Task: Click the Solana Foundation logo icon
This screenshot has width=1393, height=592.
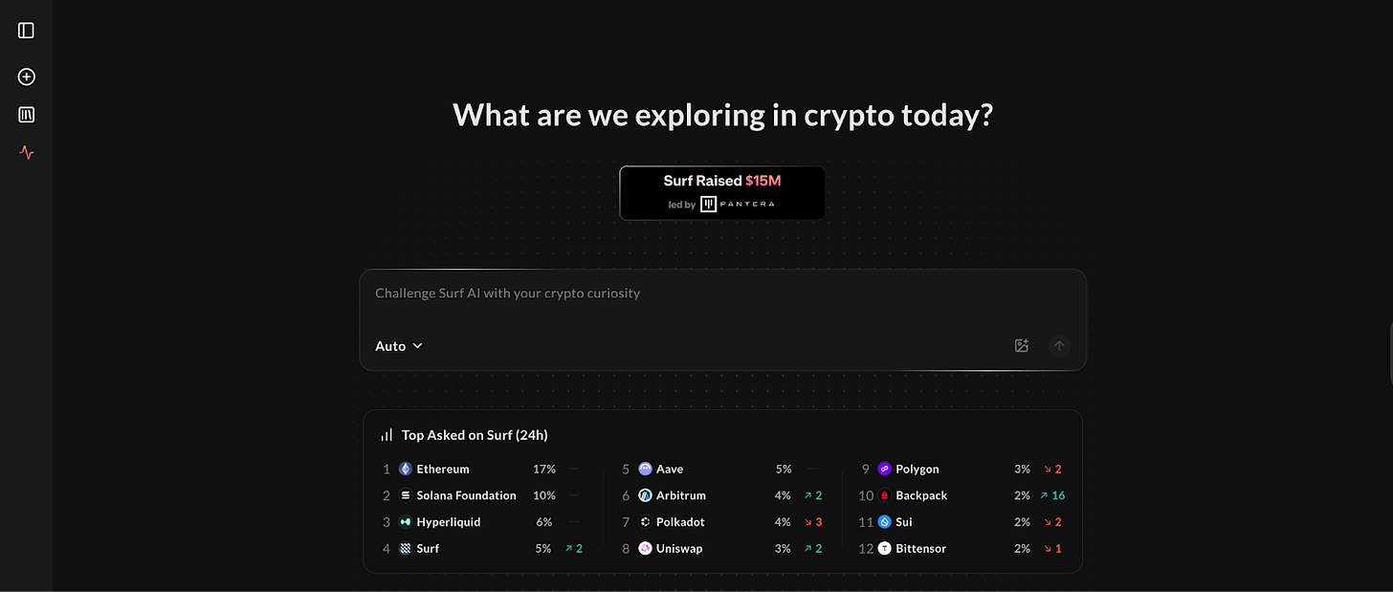Action: [405, 495]
